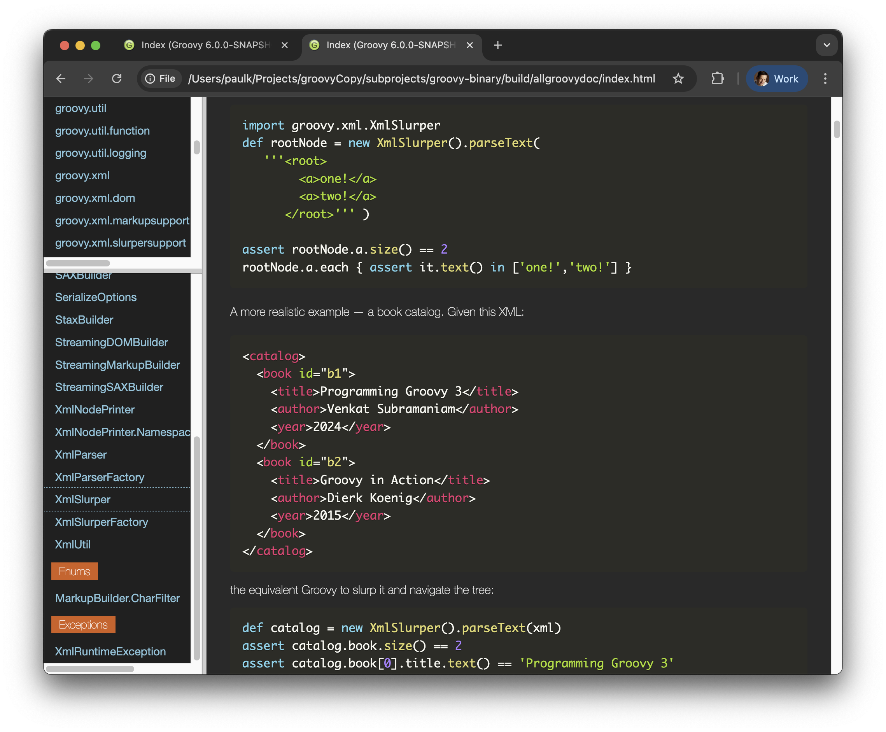Click the browser forward arrow

[89, 79]
